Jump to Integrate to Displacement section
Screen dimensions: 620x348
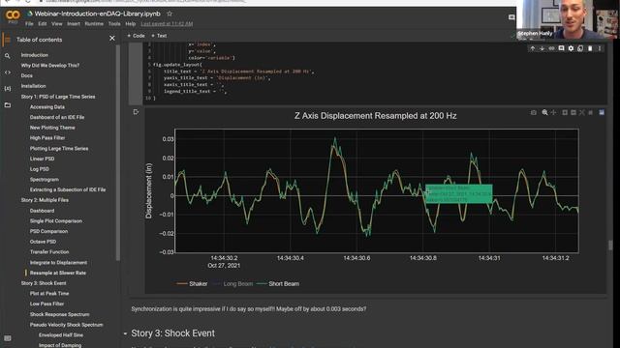58,262
